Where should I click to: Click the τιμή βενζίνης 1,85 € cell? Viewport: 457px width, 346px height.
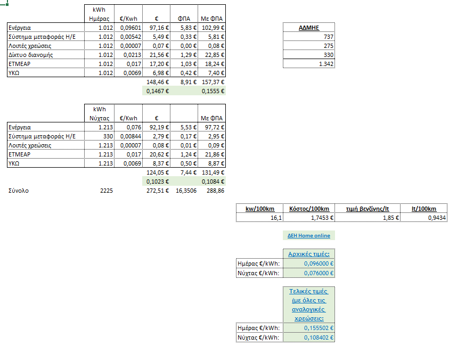coord(368,218)
